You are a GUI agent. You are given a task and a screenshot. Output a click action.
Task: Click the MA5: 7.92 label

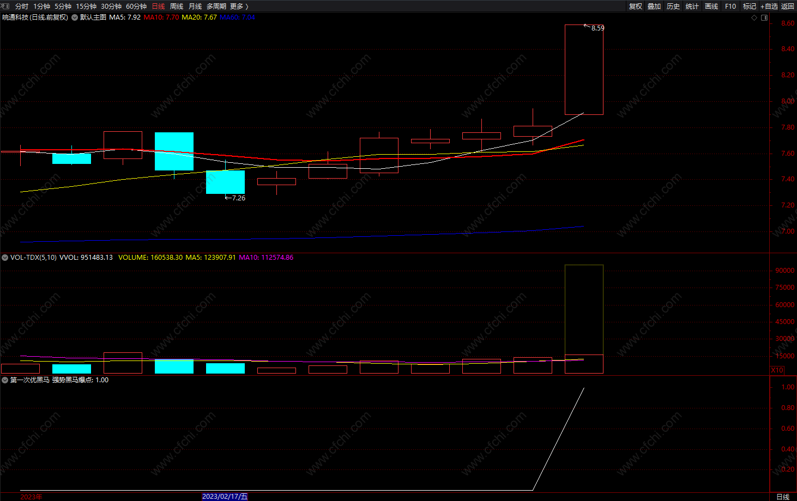point(125,17)
